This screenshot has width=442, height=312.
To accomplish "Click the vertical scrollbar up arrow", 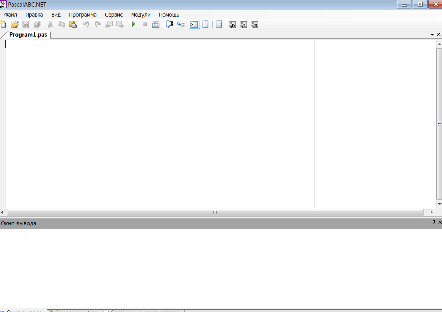I will [439, 44].
